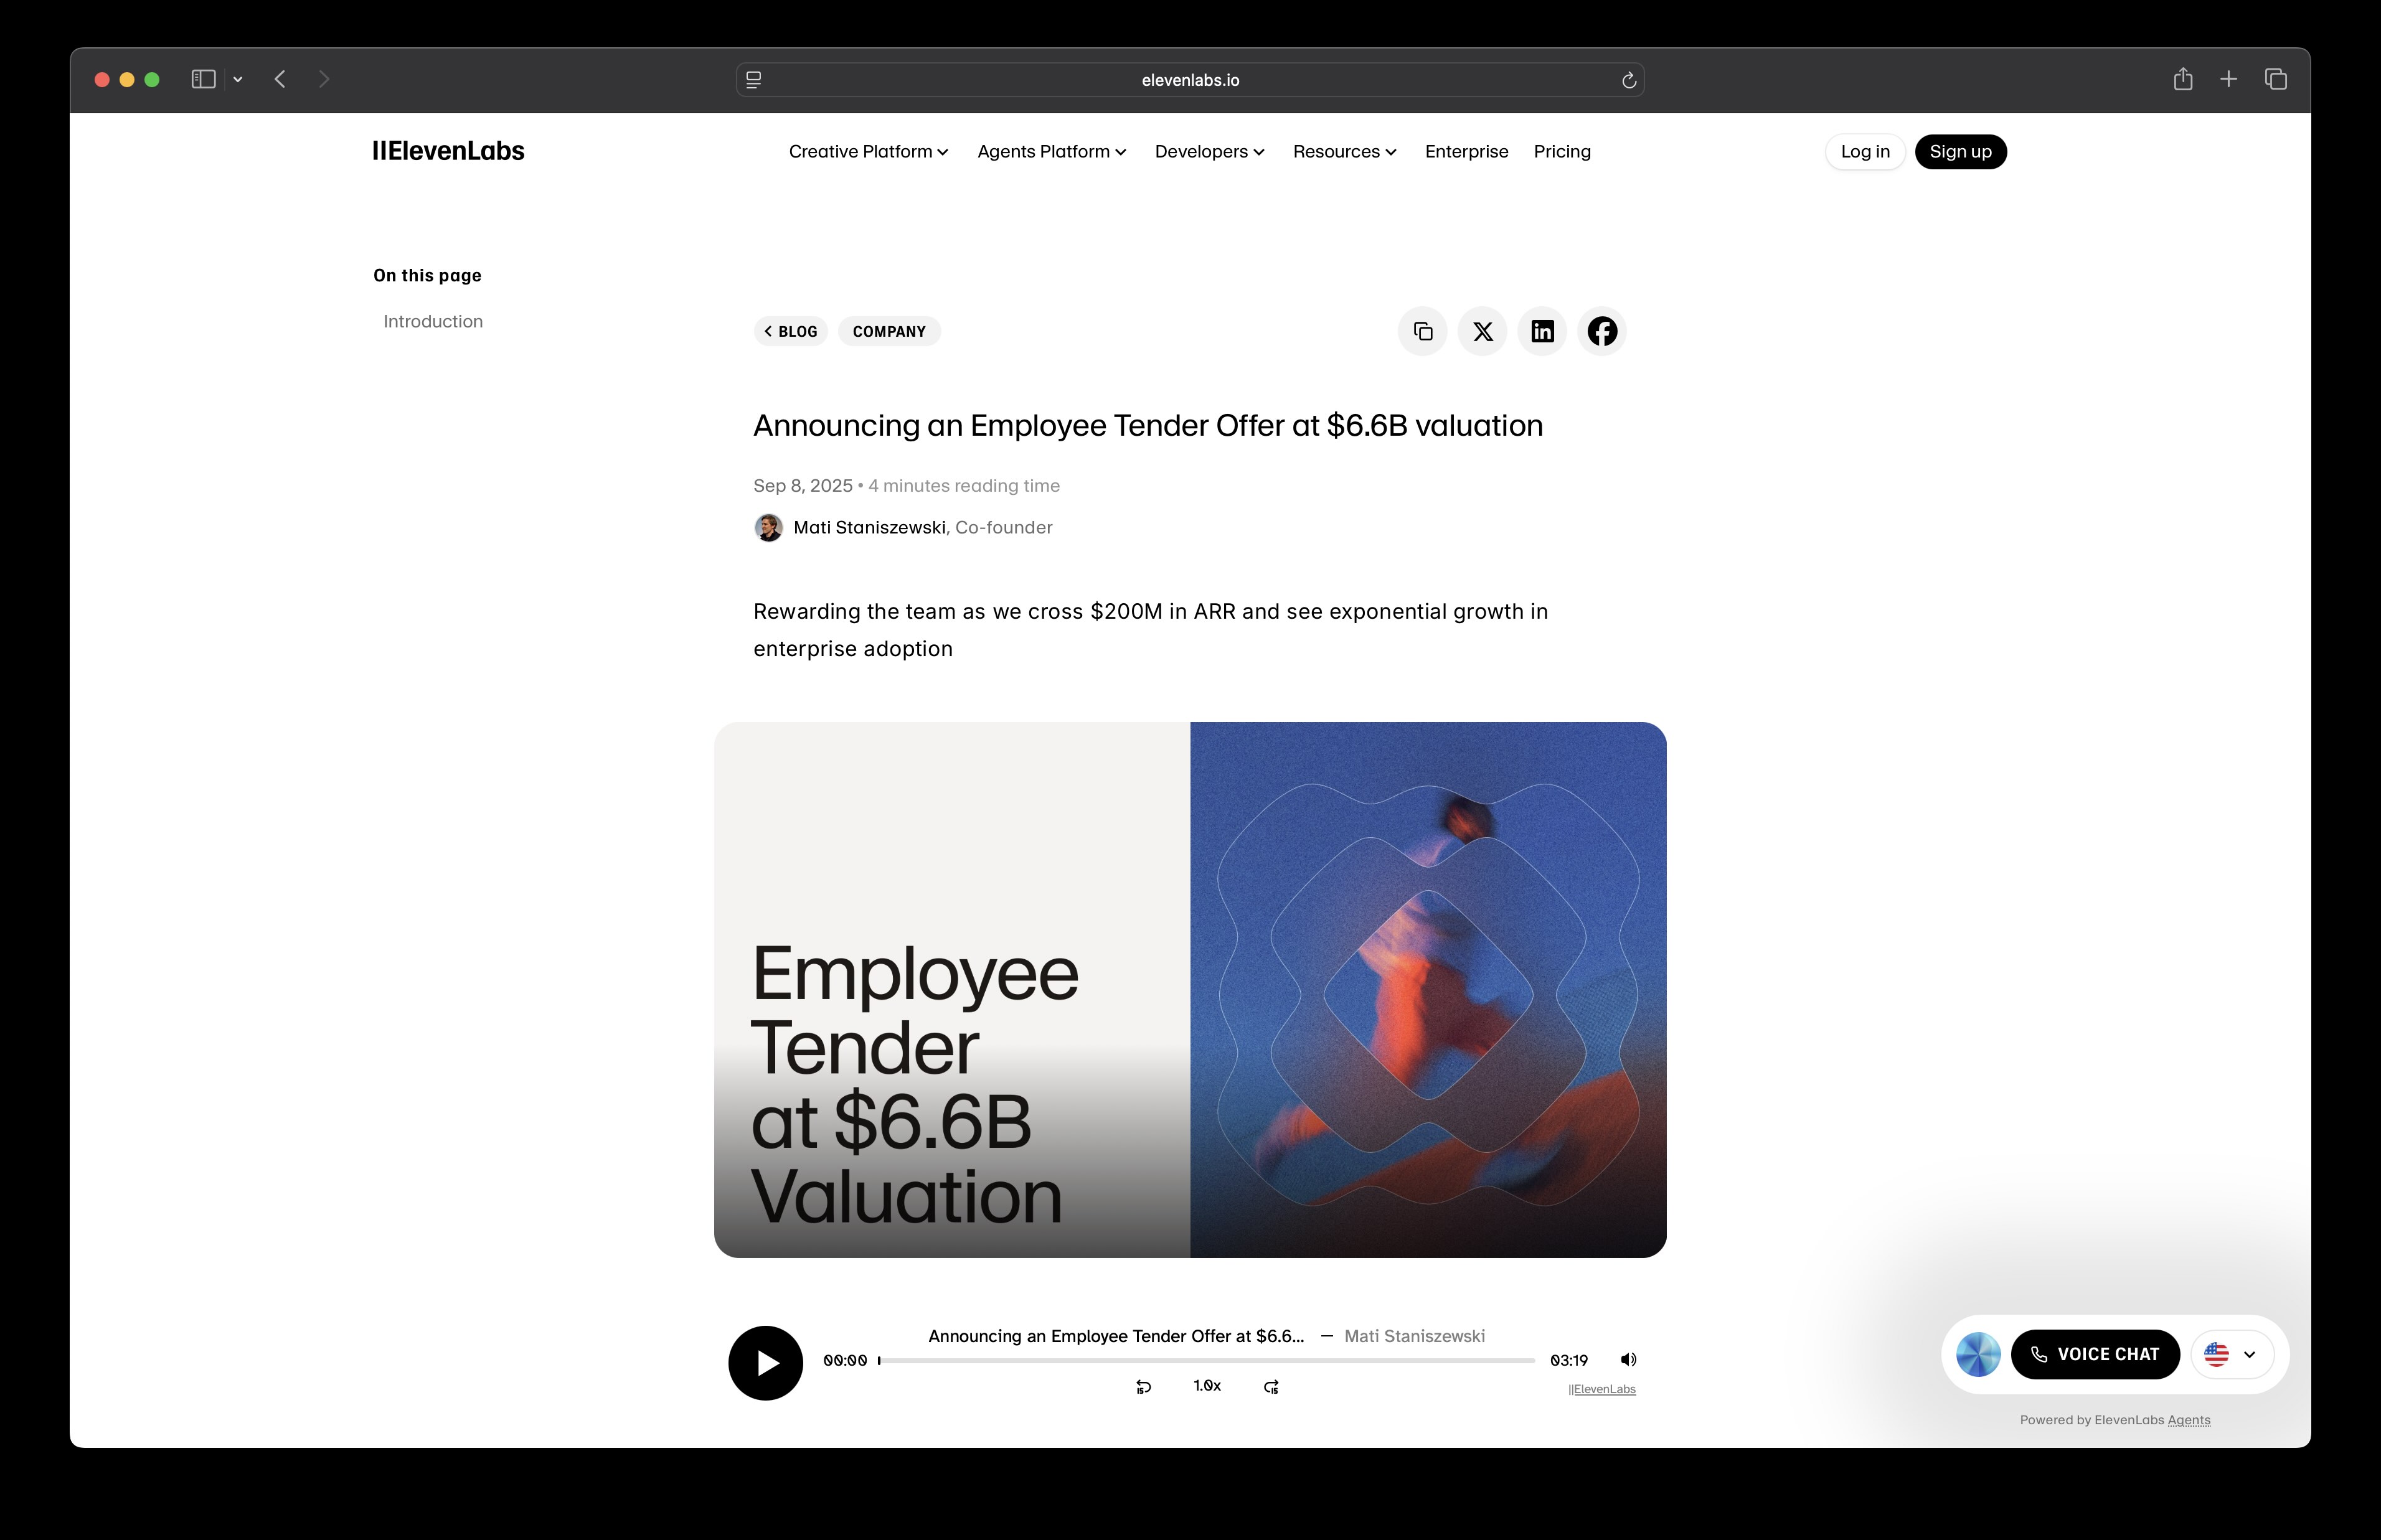
Task: Open Safari's share sheet icon
Action: point(2182,79)
